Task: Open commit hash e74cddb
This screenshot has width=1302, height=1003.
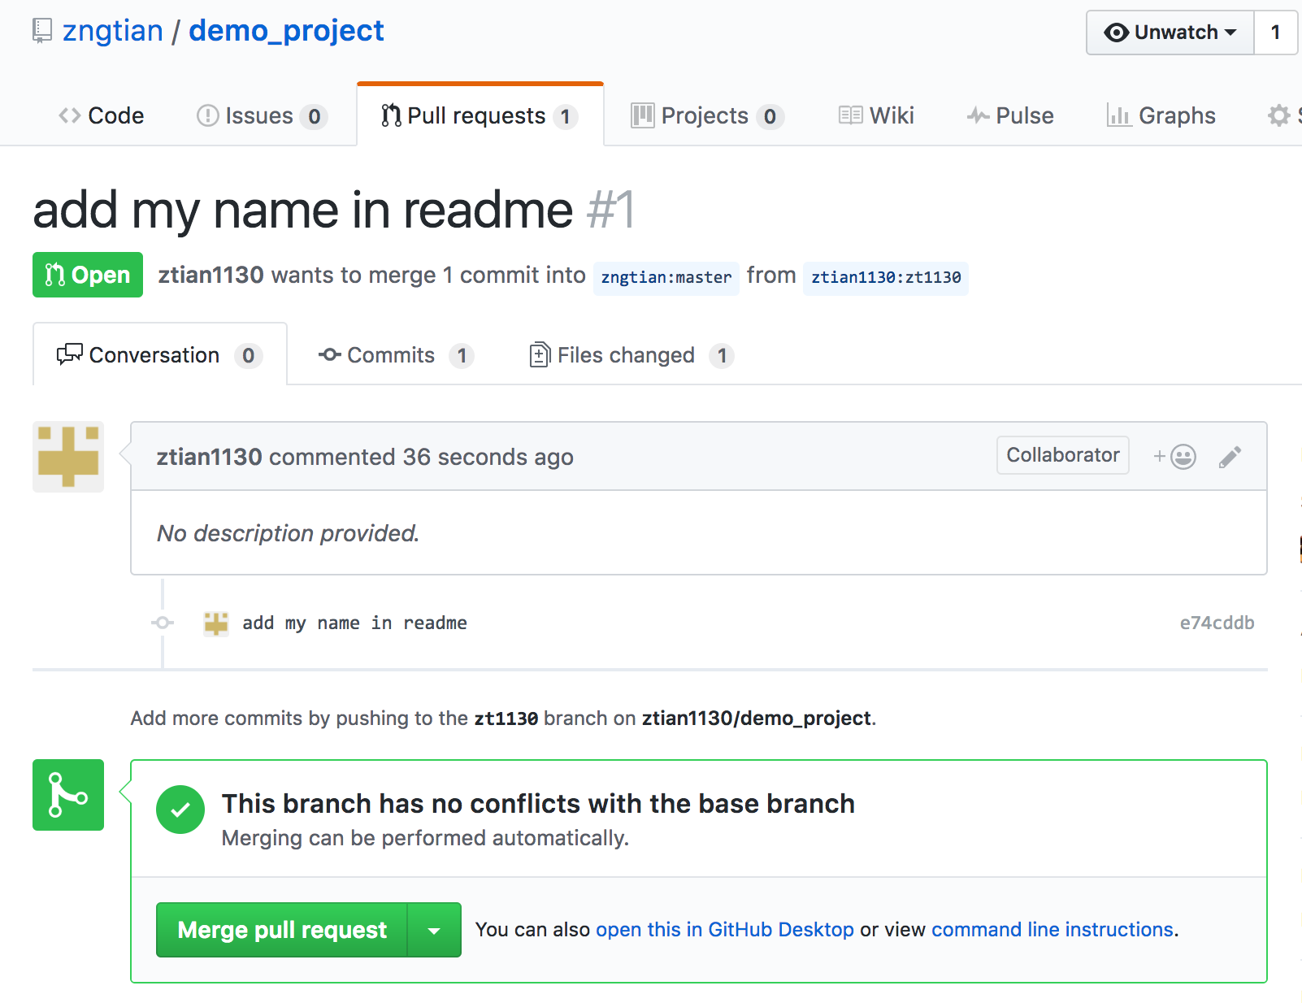Action: [1217, 623]
